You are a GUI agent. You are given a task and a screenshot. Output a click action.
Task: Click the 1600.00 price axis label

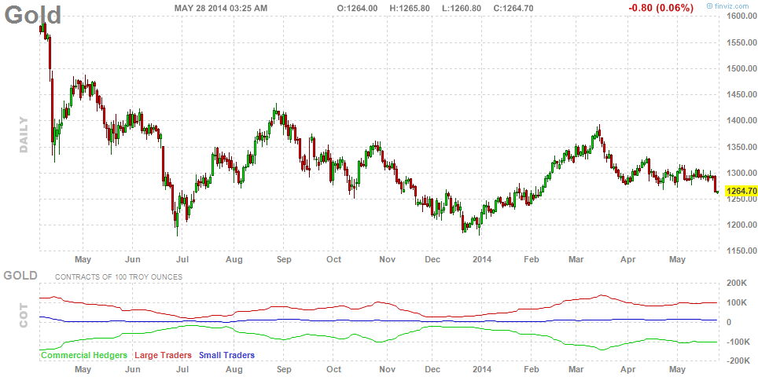(741, 16)
